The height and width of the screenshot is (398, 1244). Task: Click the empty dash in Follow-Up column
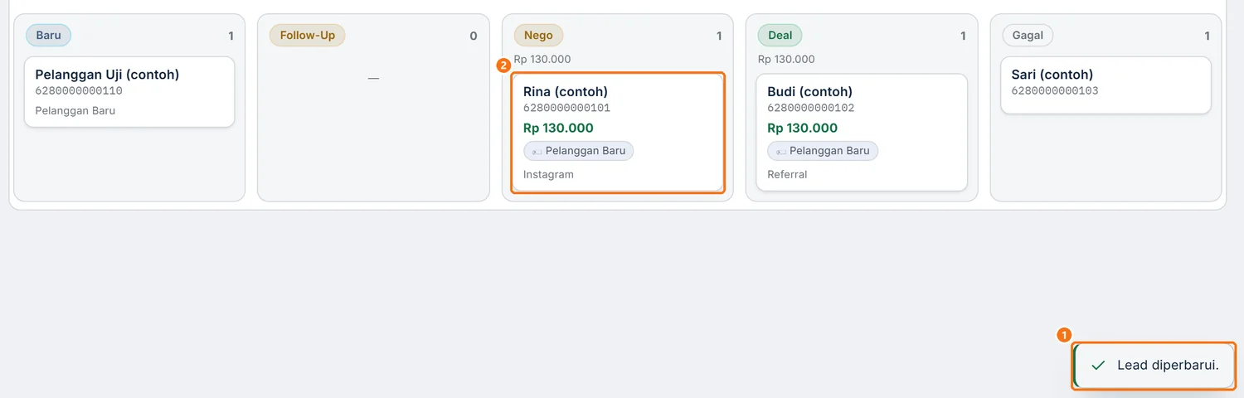(x=373, y=78)
